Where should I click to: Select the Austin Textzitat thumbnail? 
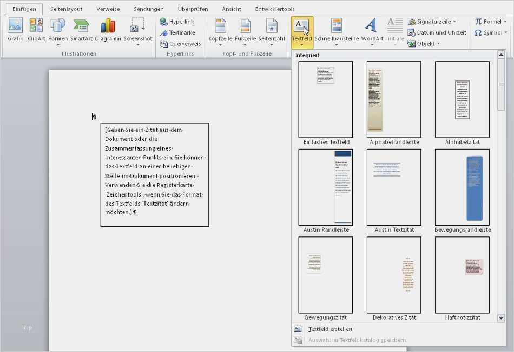(x=394, y=187)
